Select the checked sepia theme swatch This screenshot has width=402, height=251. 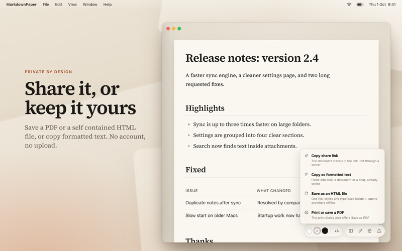[x=317, y=231]
